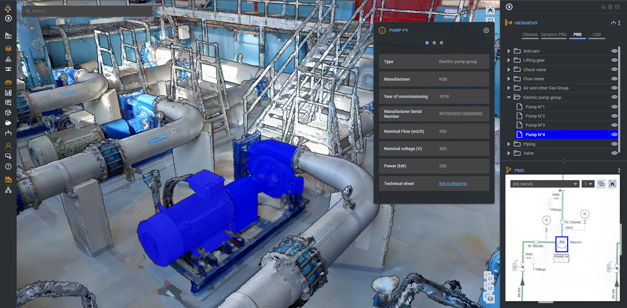Image resolution: width=627 pixels, height=308 pixels.
Task: Select the EX warning triangle icon
Action: [8, 59]
